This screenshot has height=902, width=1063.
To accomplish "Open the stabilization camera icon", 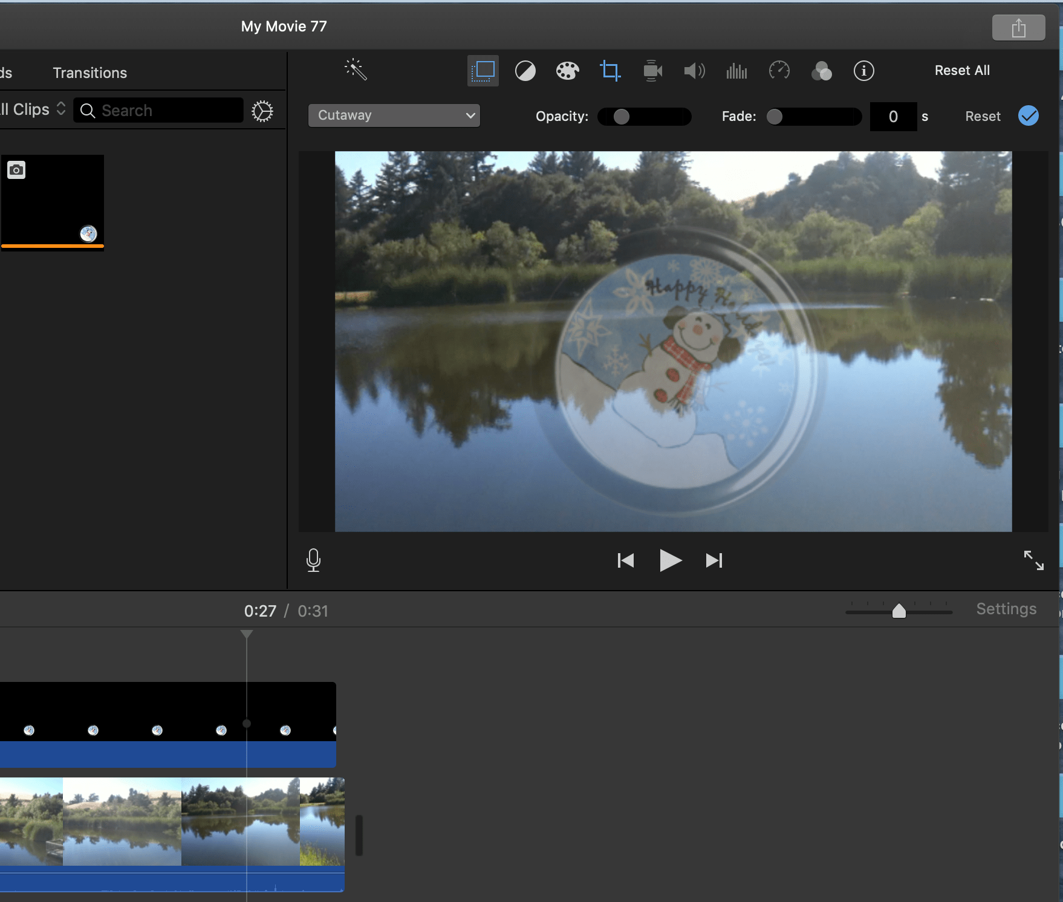I will pos(652,71).
